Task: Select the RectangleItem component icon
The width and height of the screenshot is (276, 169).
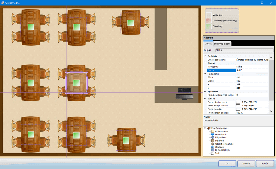Action: pyautogui.click(x=213, y=150)
